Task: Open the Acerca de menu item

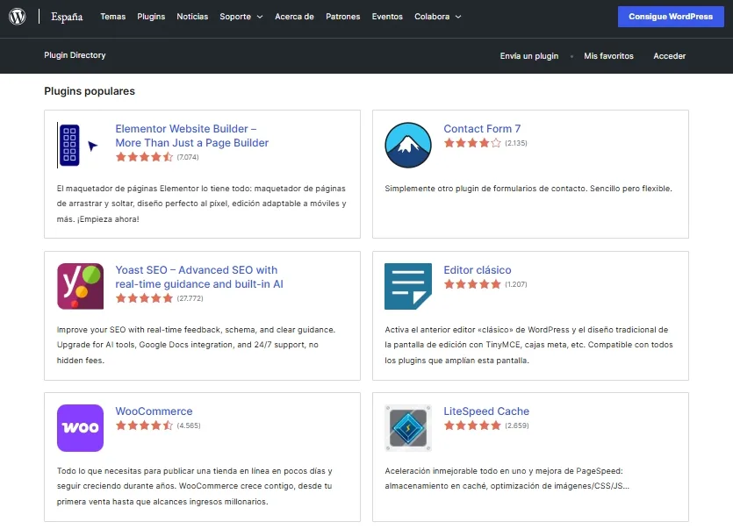Action: click(x=294, y=17)
